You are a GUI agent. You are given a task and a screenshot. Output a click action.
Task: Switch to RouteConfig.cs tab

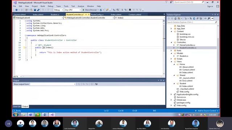(97, 14)
